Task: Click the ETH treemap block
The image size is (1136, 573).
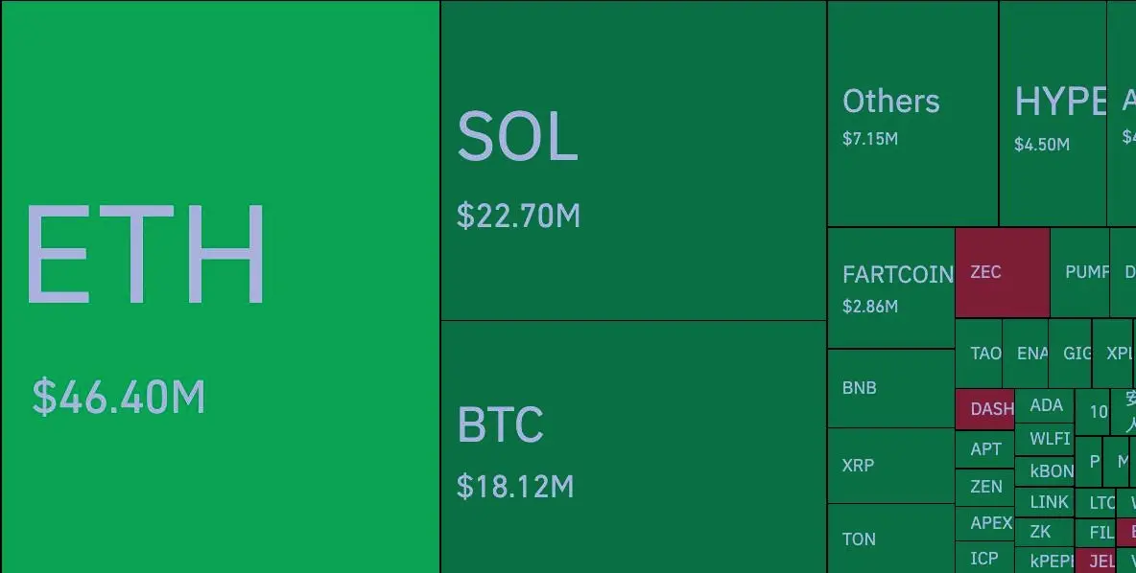Action: click(221, 287)
